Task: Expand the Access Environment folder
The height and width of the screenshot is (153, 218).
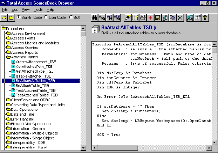Action: click(8, 33)
